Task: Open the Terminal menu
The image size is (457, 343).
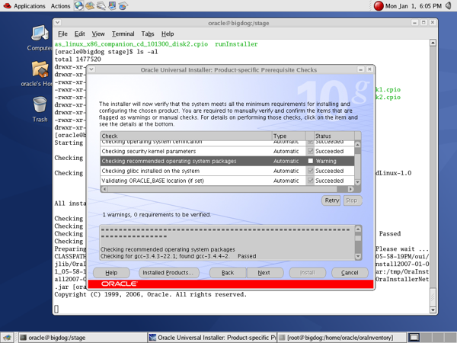Action: pos(123,34)
